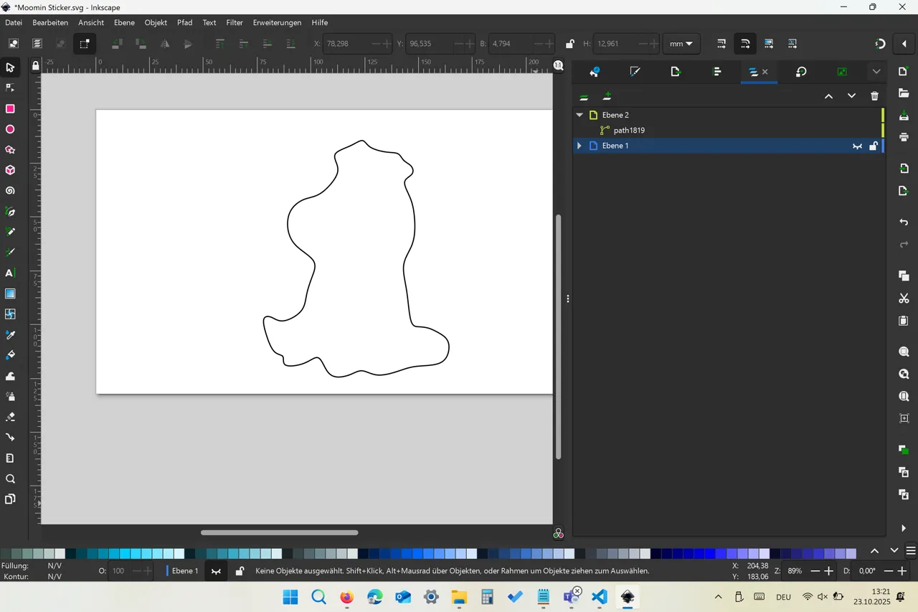The height and width of the screenshot is (612, 918).
Task: Open the Datei menu
Action: 14,22
